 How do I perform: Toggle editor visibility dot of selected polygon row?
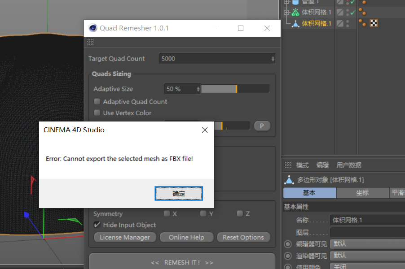(348, 22)
